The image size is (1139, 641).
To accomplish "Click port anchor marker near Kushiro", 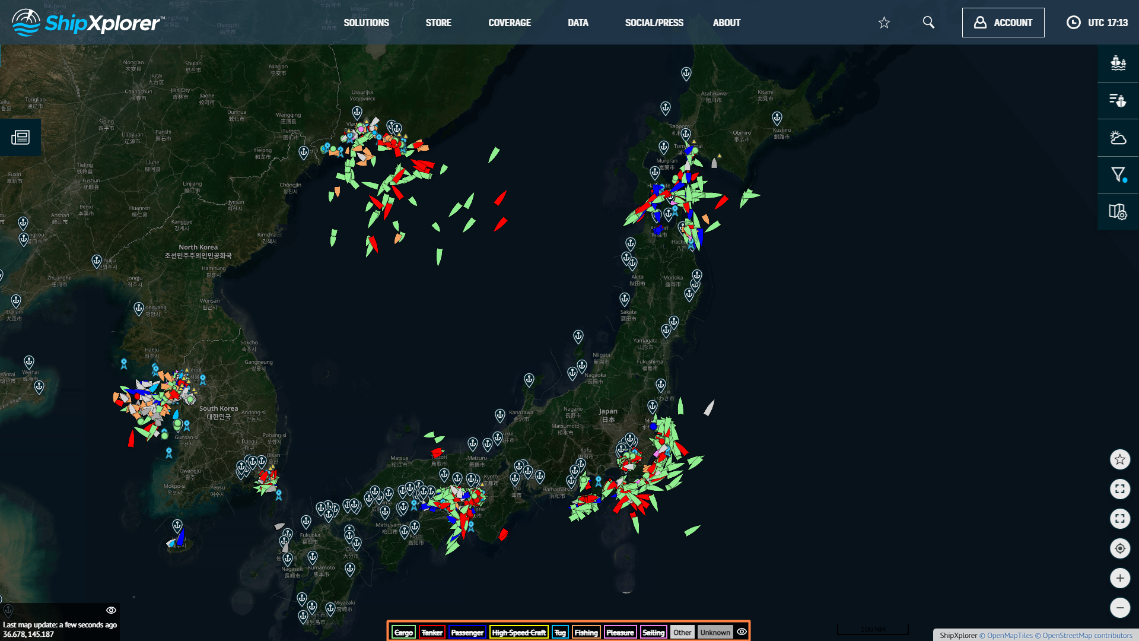I will [777, 118].
